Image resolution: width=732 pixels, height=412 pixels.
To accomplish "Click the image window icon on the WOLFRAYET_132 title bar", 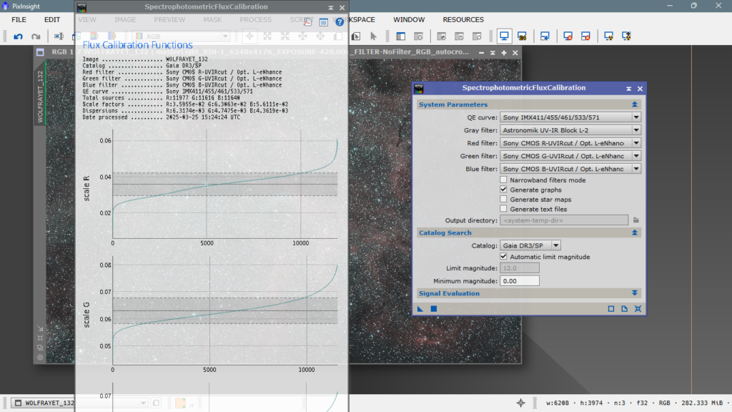I will click(x=40, y=52).
